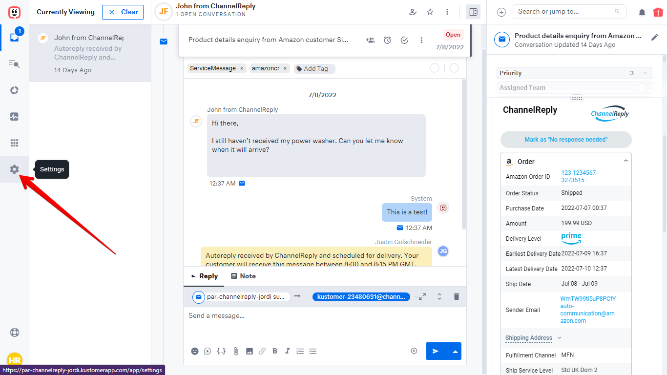
Task: Open the apps grid icon in sidebar
Action: click(x=14, y=143)
